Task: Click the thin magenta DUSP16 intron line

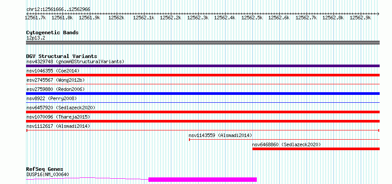Action: pos(87,179)
